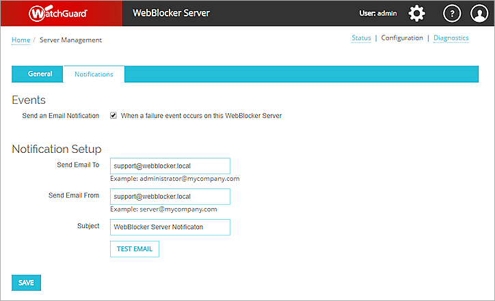This screenshot has height=301, width=495.
Task: Focus the Send Email To field
Action: [170, 166]
